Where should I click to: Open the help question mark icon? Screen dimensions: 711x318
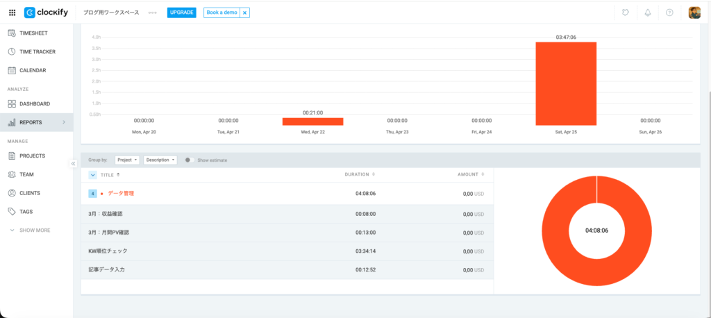click(x=669, y=12)
